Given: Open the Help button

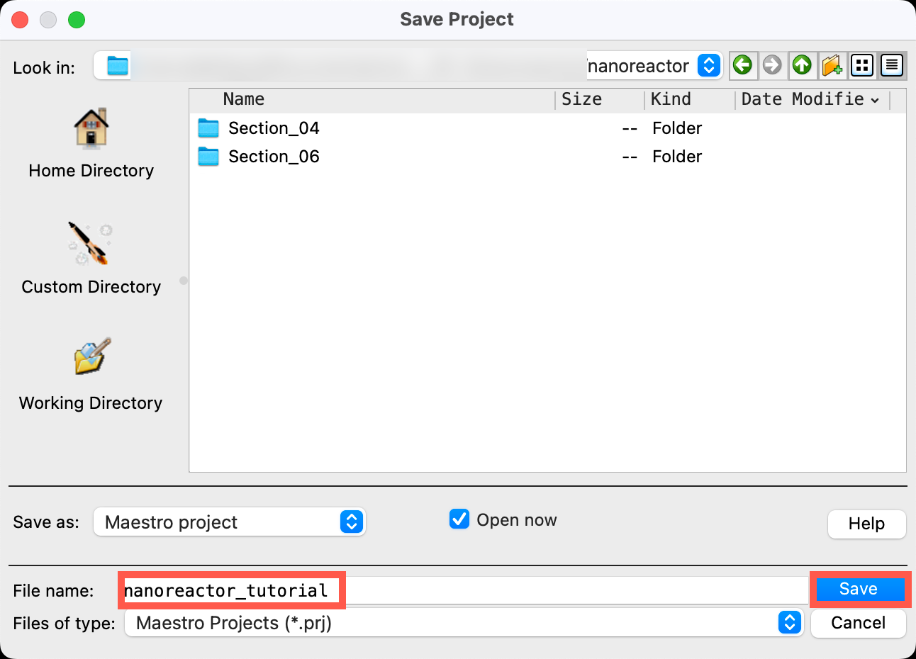Looking at the screenshot, I should [x=866, y=524].
